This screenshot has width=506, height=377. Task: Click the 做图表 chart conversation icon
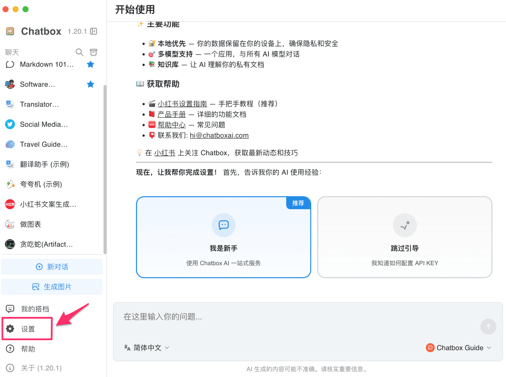point(10,224)
